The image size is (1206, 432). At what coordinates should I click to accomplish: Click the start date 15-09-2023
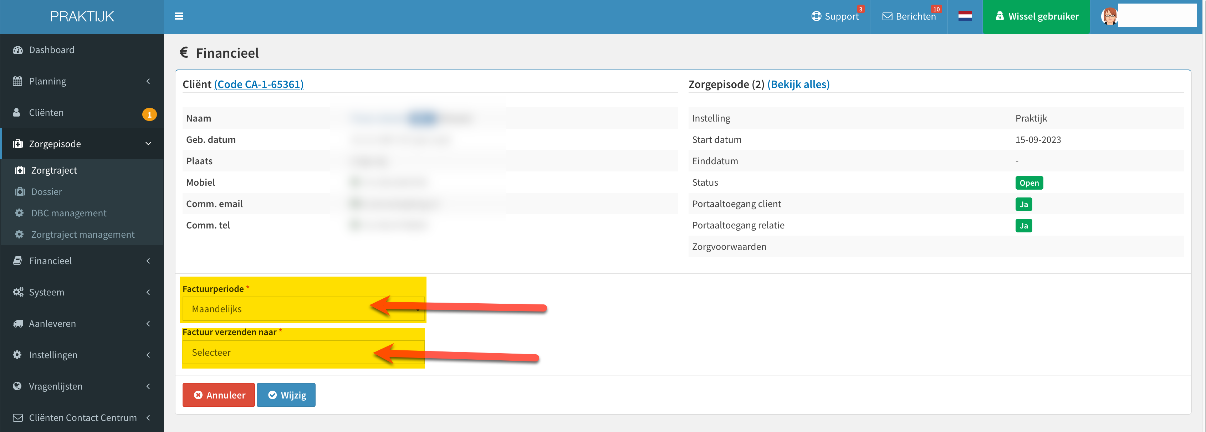(x=1038, y=140)
